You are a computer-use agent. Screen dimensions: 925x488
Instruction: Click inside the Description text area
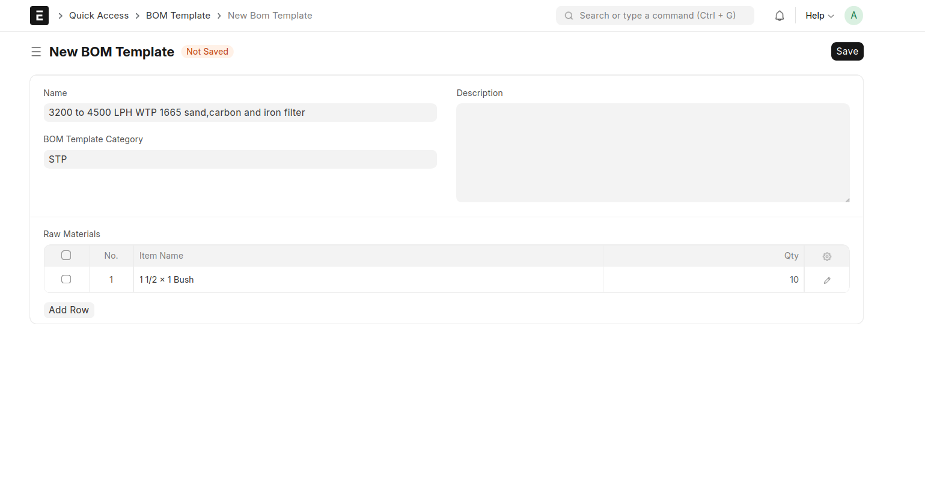[652, 152]
